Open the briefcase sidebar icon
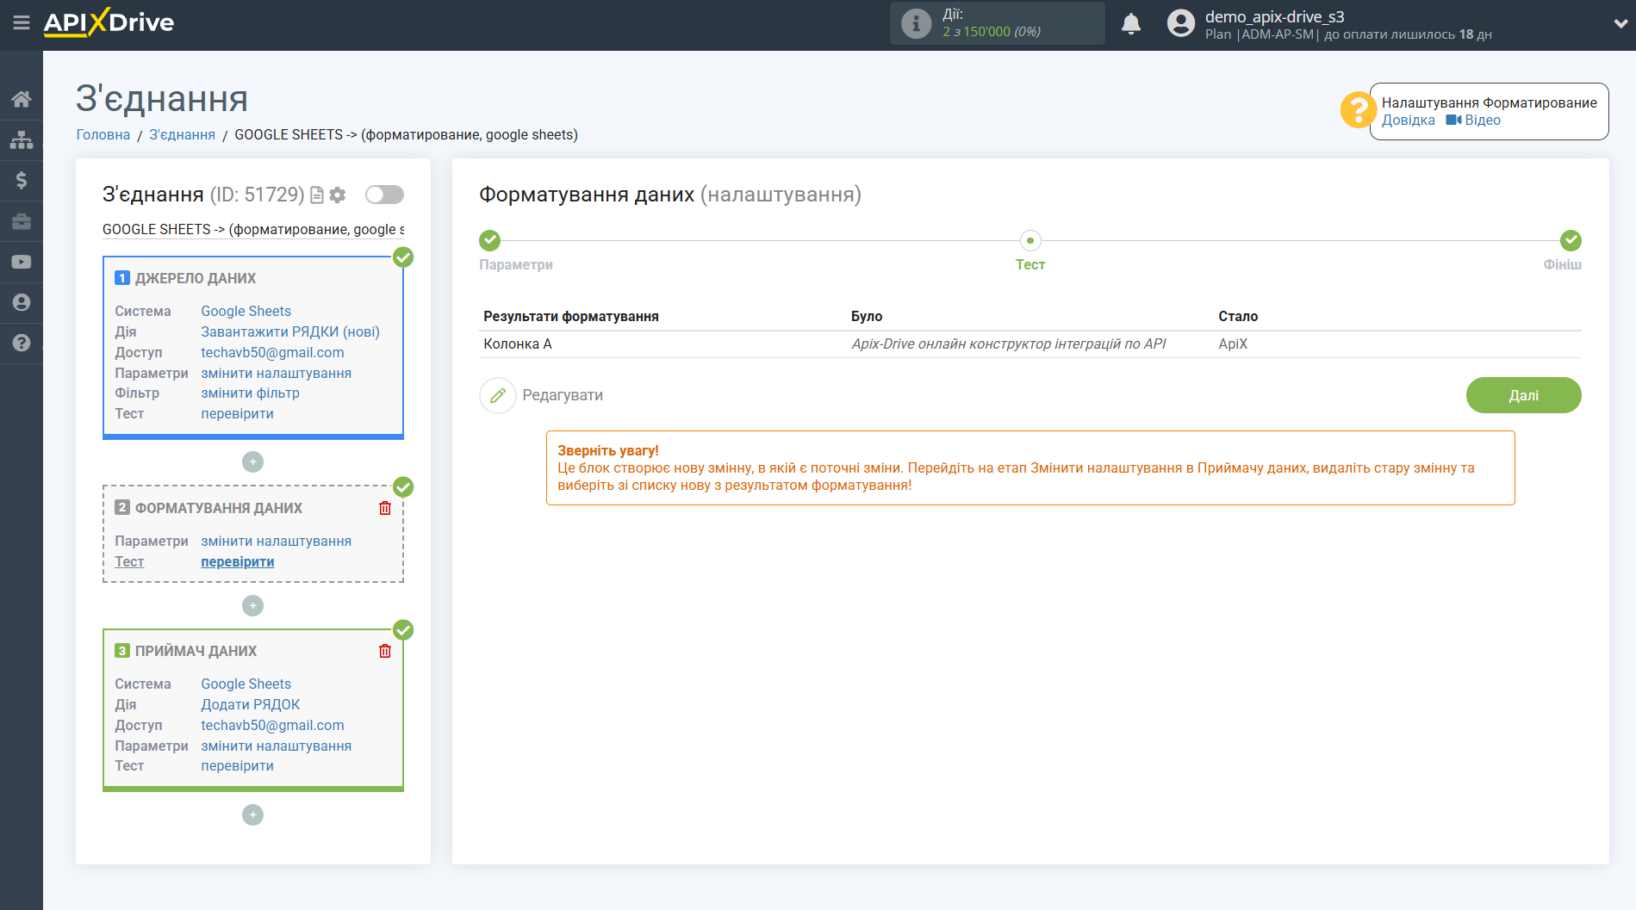 [22, 221]
